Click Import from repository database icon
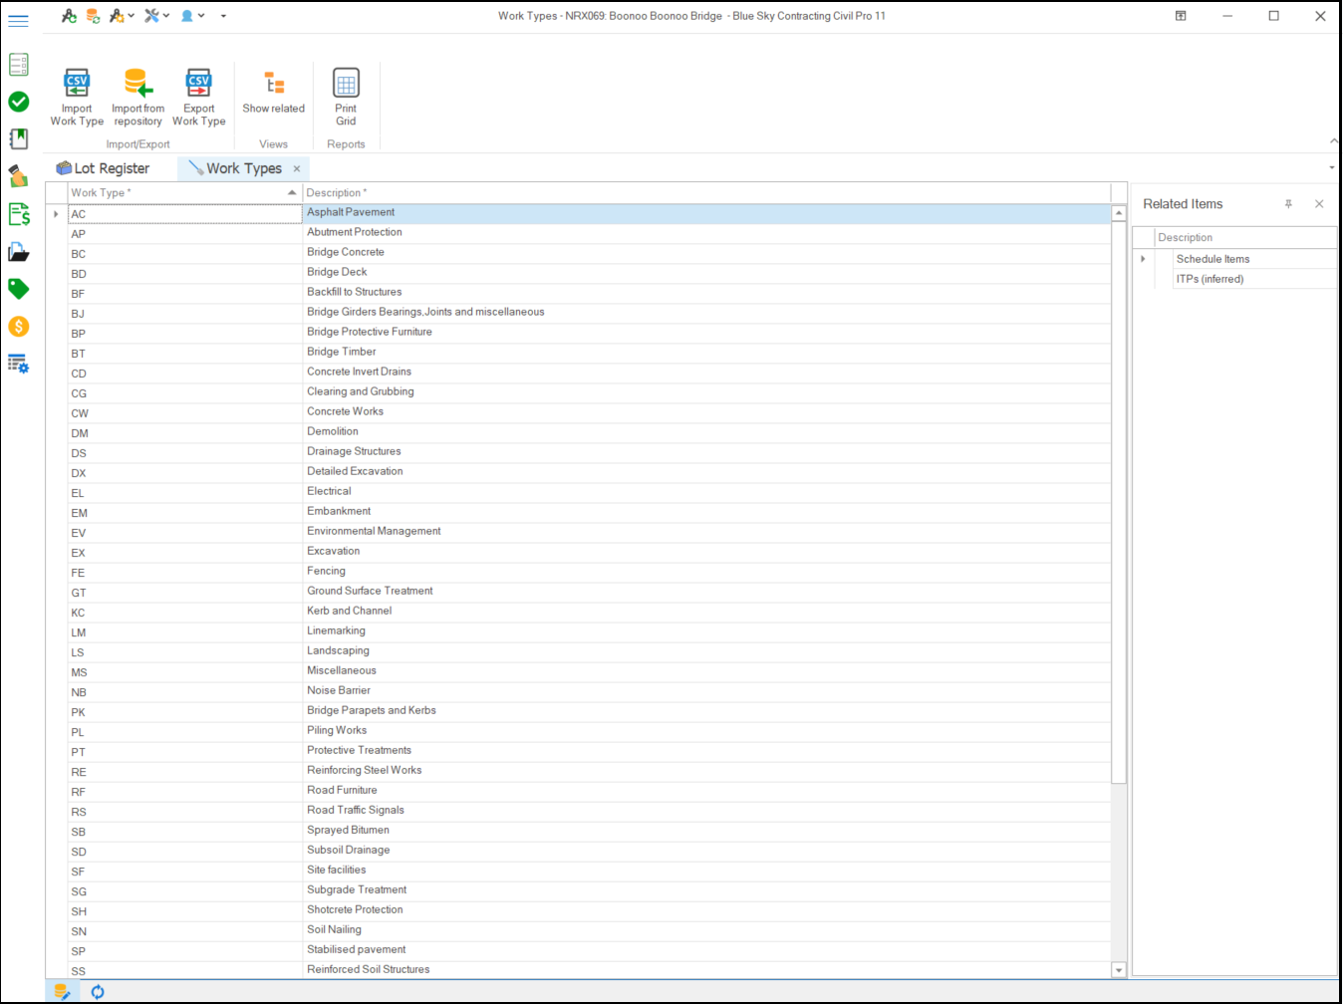1343x1004 pixels. [x=137, y=84]
